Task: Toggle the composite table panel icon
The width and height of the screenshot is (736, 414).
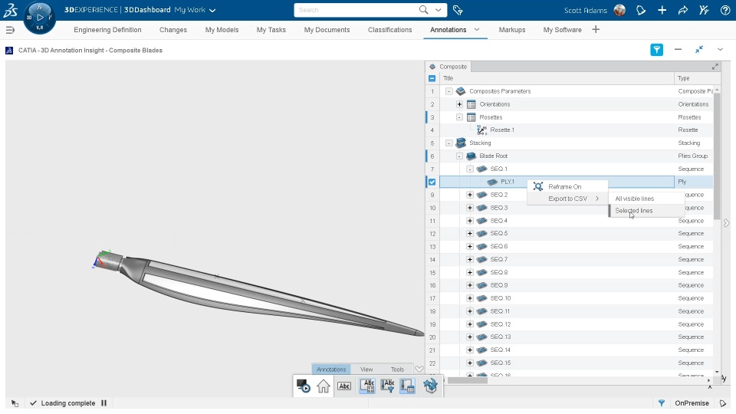Action: coord(407,386)
